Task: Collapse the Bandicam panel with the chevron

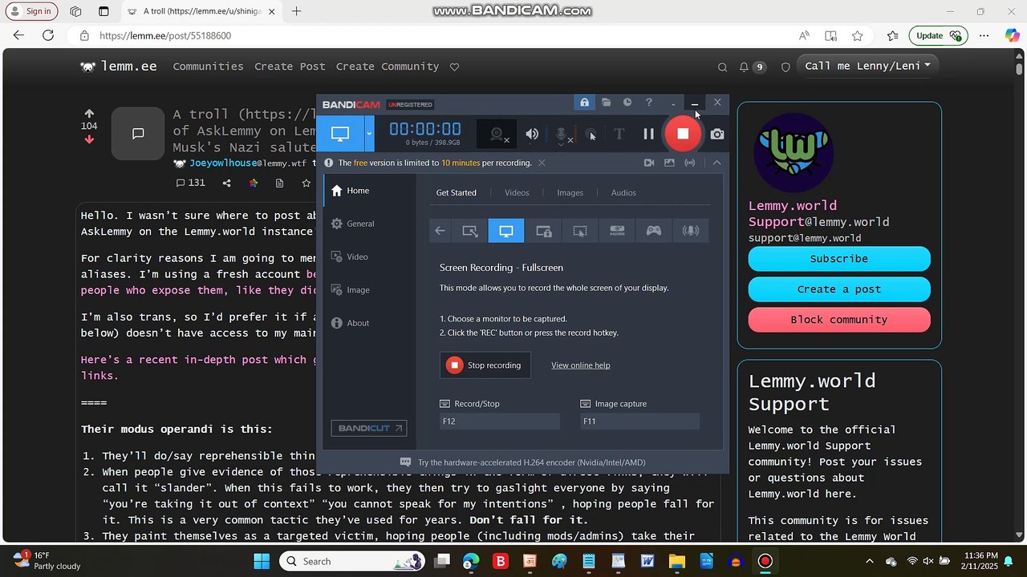Action: pyautogui.click(x=716, y=163)
